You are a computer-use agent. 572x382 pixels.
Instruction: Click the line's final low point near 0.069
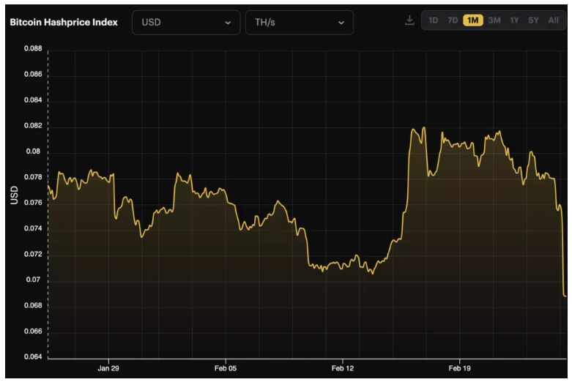click(x=565, y=295)
